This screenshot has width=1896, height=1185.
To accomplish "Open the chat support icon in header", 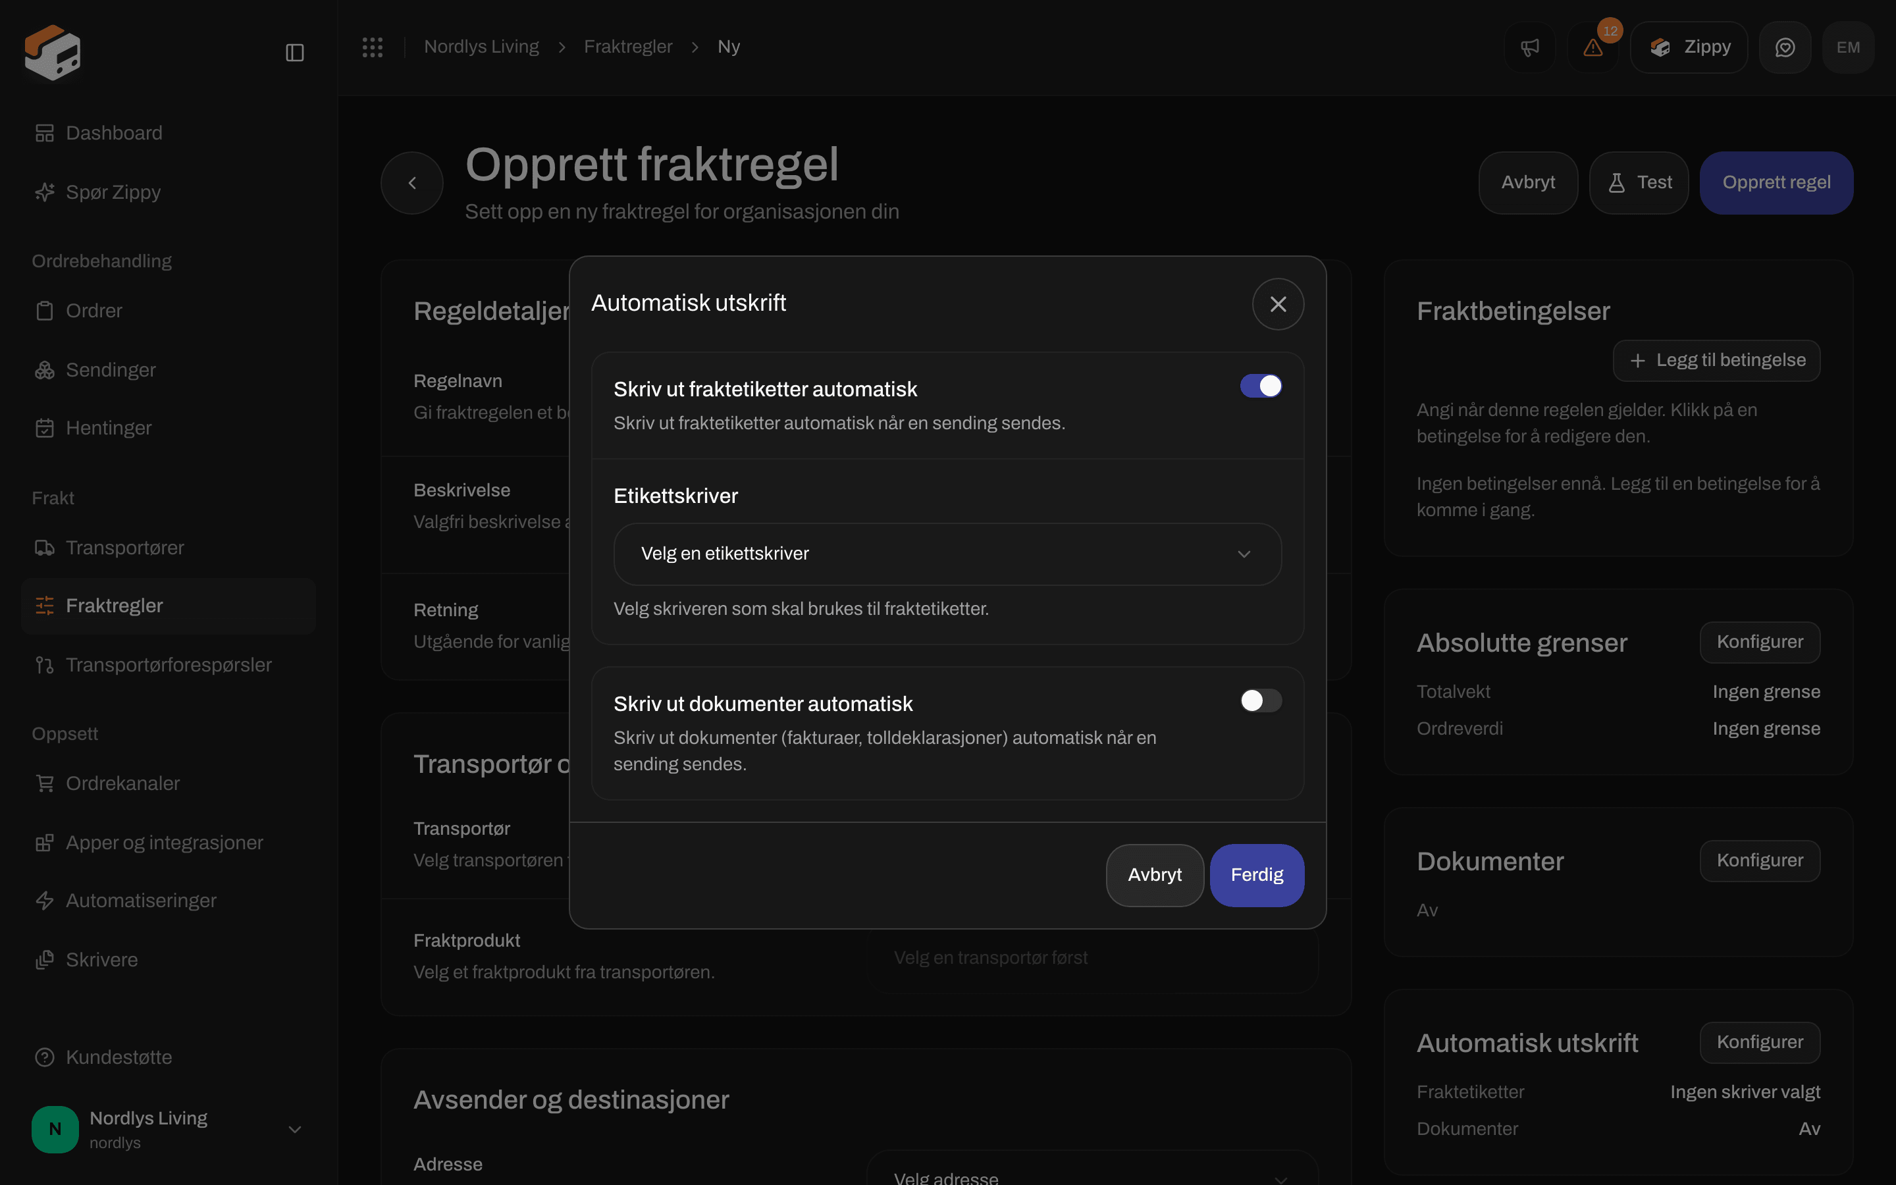I will (1785, 48).
